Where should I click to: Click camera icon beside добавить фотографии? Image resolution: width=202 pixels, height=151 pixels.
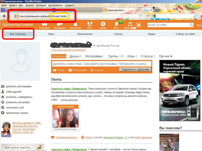[x=3, y=86]
